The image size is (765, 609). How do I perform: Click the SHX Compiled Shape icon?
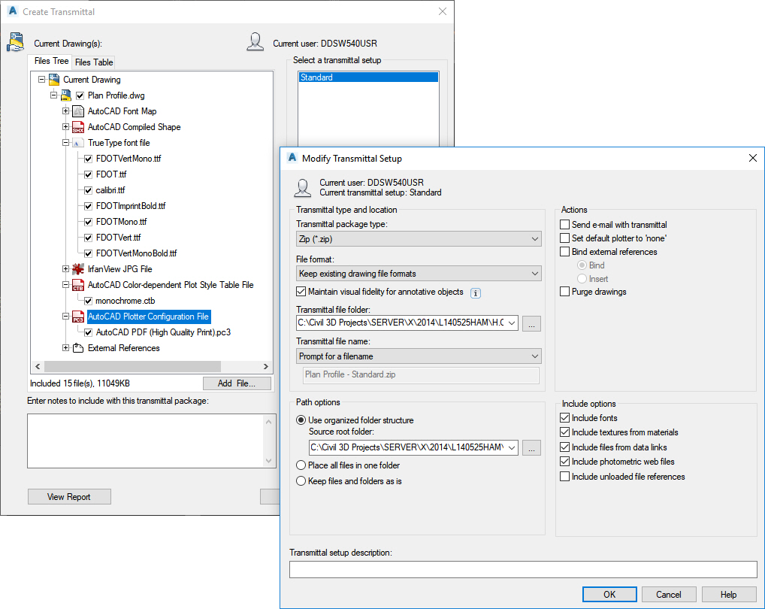click(x=78, y=127)
